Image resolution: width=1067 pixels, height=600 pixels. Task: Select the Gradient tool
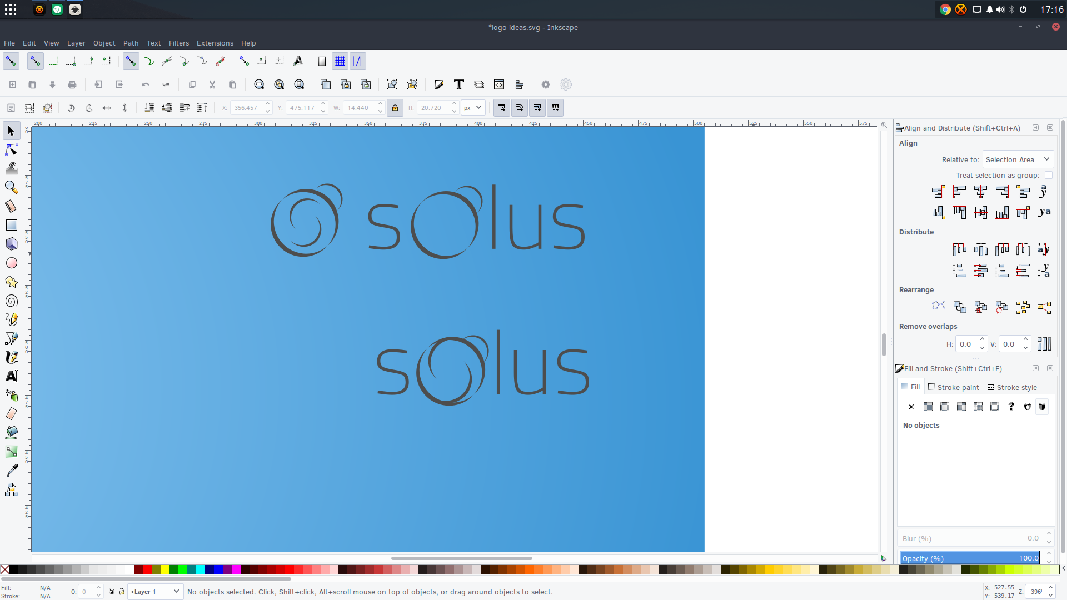tap(11, 452)
